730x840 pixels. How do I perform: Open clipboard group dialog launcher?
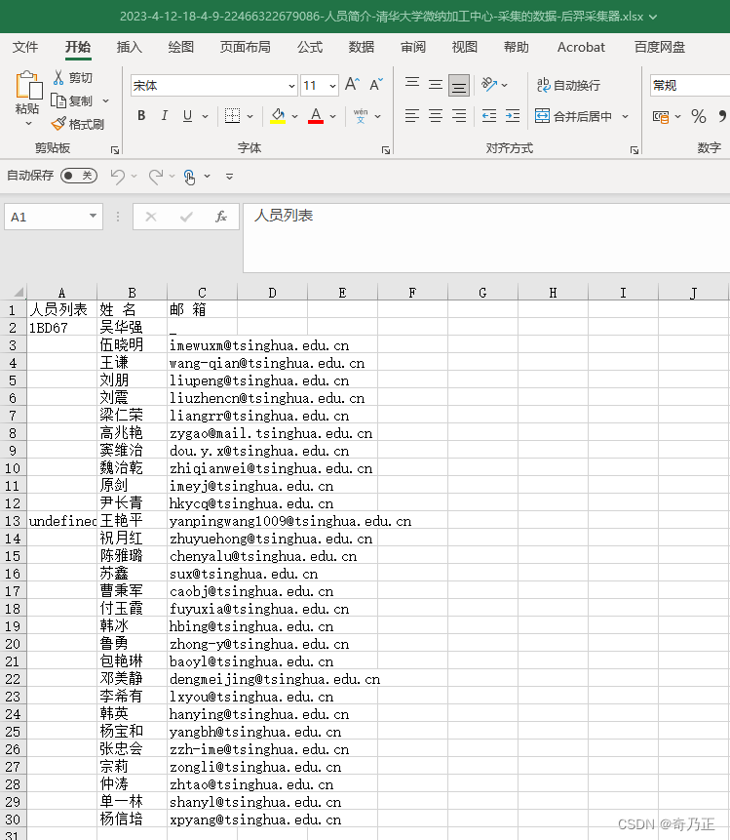point(115,150)
